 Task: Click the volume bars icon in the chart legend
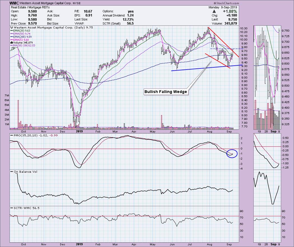[x=12, y=43]
